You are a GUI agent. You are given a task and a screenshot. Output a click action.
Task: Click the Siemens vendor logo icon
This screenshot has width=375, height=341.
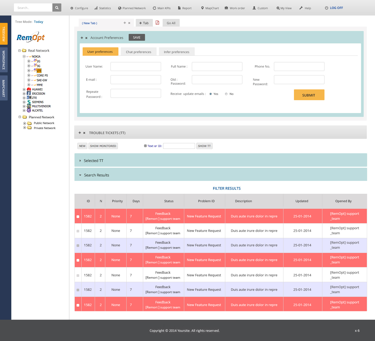[x=29, y=102]
